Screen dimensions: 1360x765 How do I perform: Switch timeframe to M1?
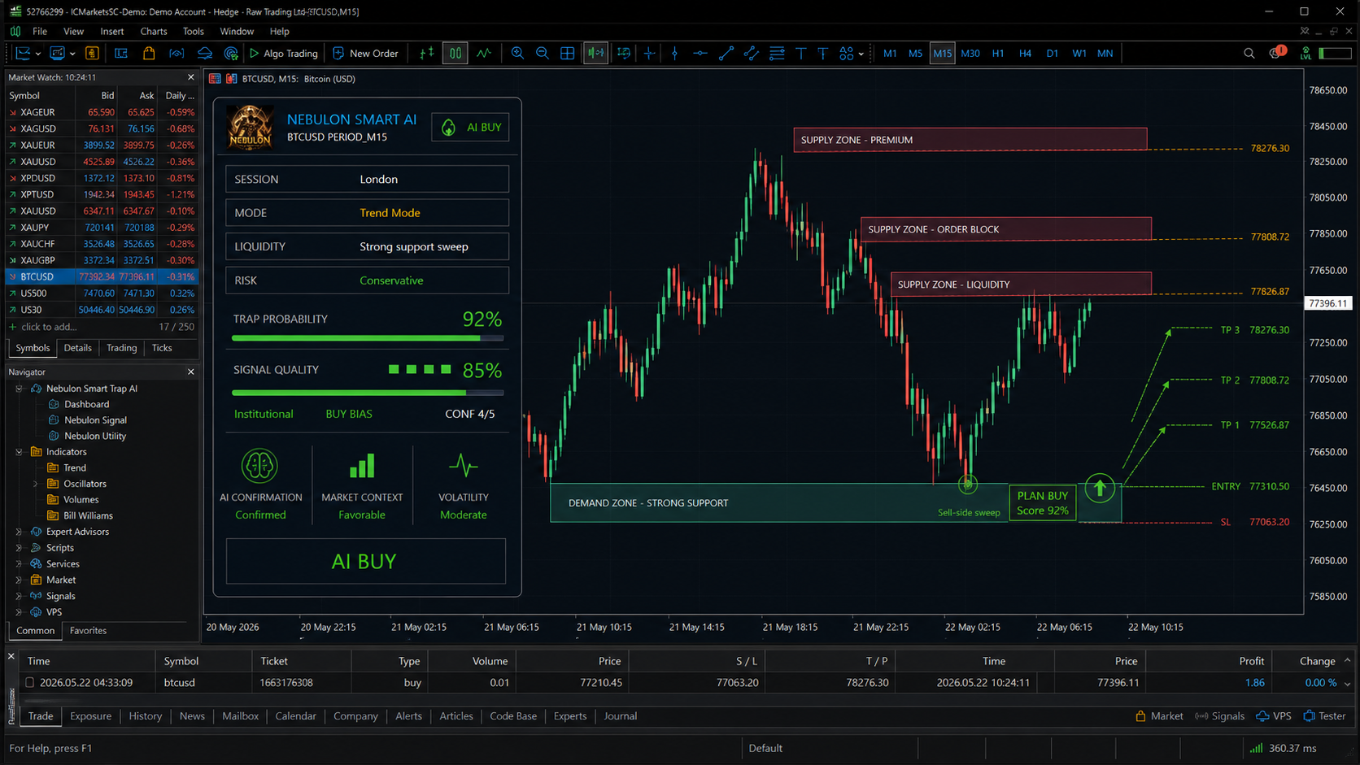(890, 54)
